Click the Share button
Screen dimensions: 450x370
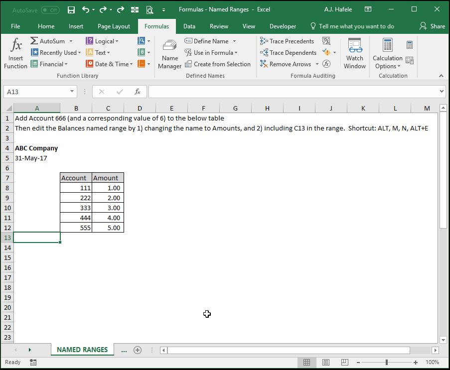pyautogui.click(x=432, y=26)
